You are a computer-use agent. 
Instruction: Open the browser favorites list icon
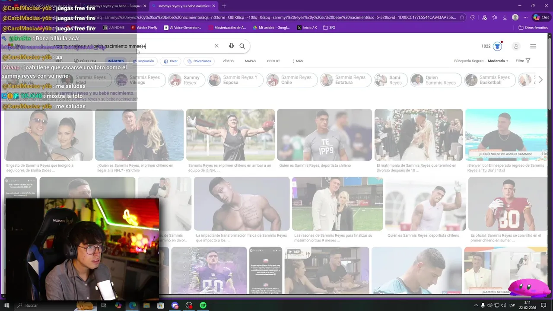pos(494,17)
